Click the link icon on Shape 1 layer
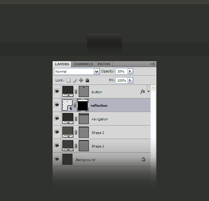The height and width of the screenshot is (201, 209). pyautogui.click(x=76, y=146)
